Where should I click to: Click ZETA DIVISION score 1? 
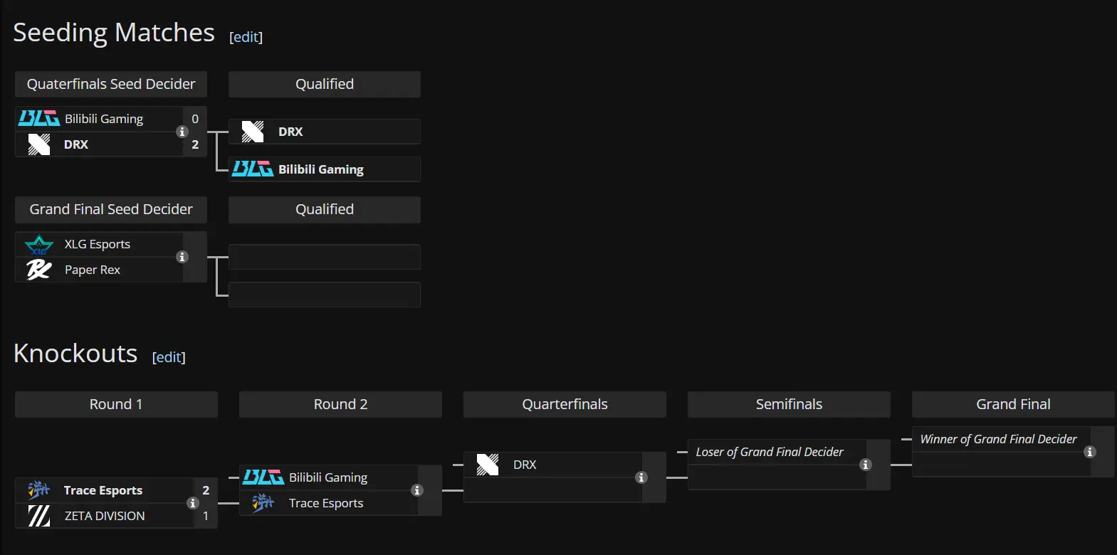(x=206, y=516)
